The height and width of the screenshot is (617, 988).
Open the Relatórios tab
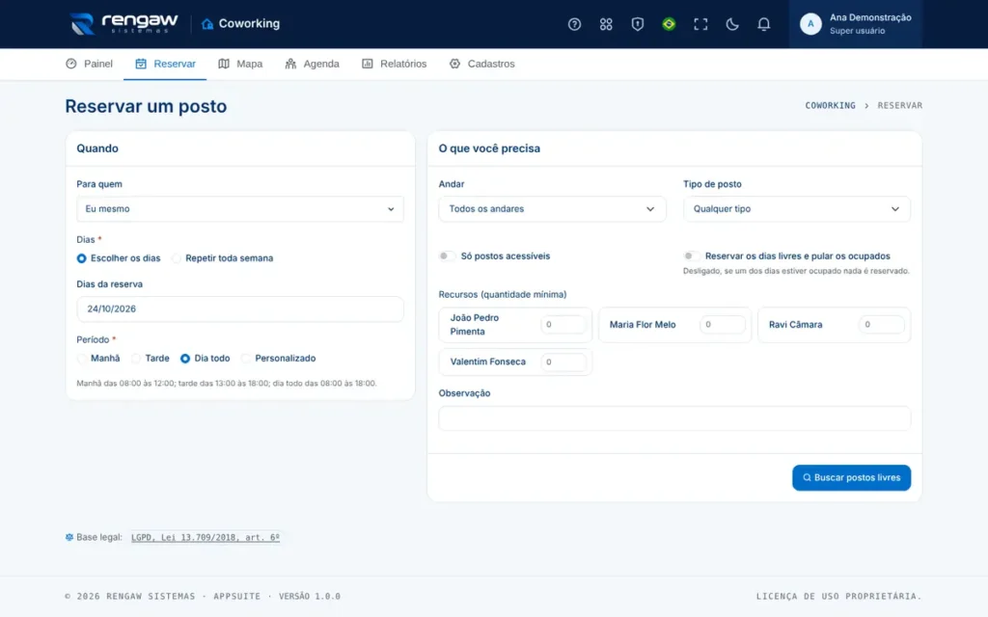(394, 64)
